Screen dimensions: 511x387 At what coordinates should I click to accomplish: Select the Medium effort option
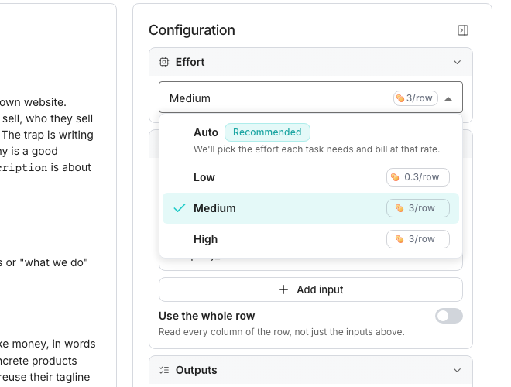(310, 208)
